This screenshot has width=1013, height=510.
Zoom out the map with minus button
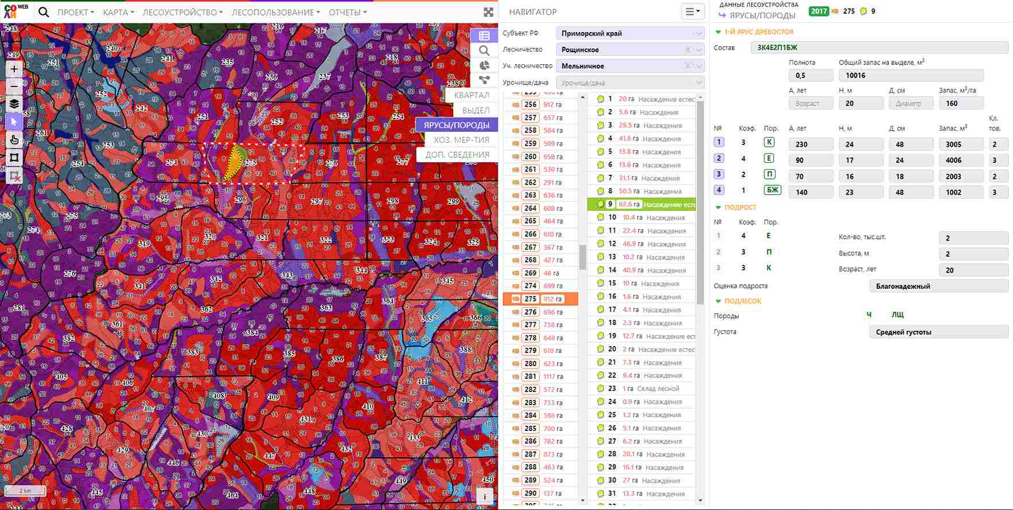tap(14, 87)
